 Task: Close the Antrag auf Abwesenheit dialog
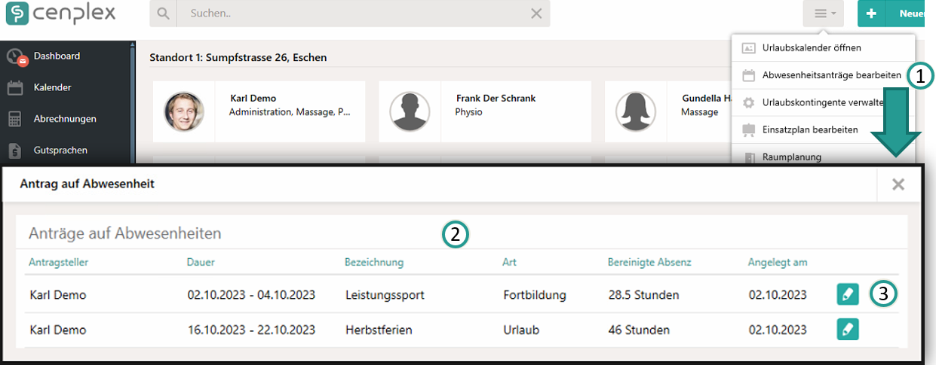click(898, 184)
